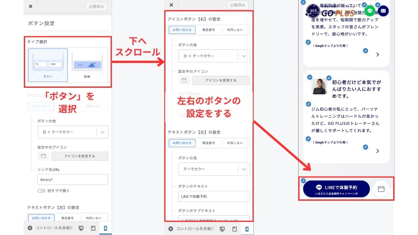Choose the 画像 type option

87,65
